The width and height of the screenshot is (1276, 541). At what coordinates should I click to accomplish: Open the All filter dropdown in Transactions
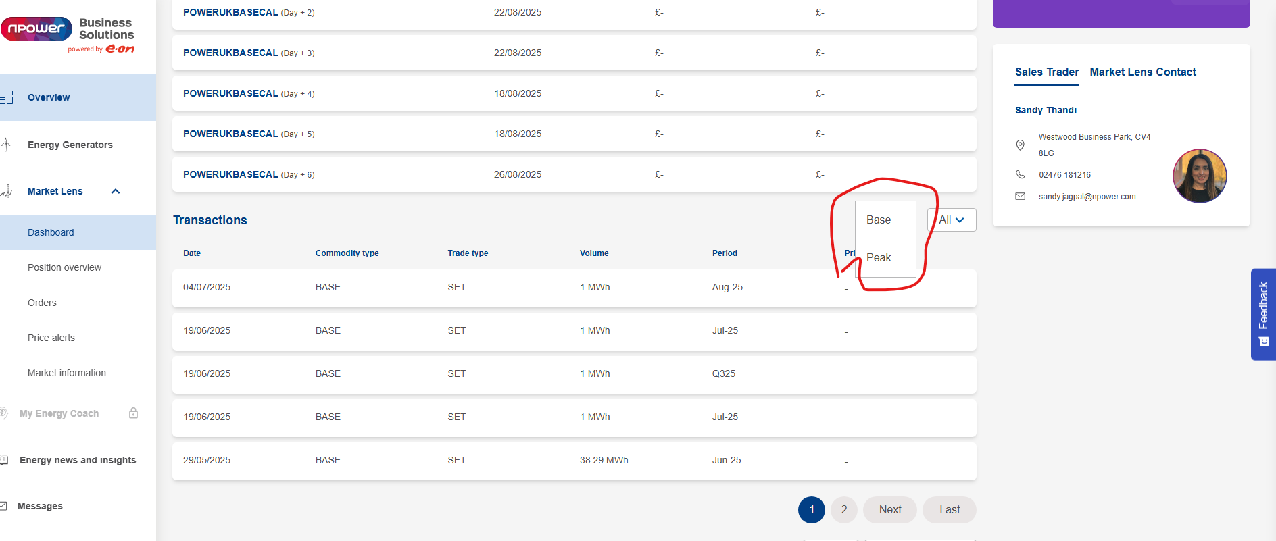[x=952, y=220]
